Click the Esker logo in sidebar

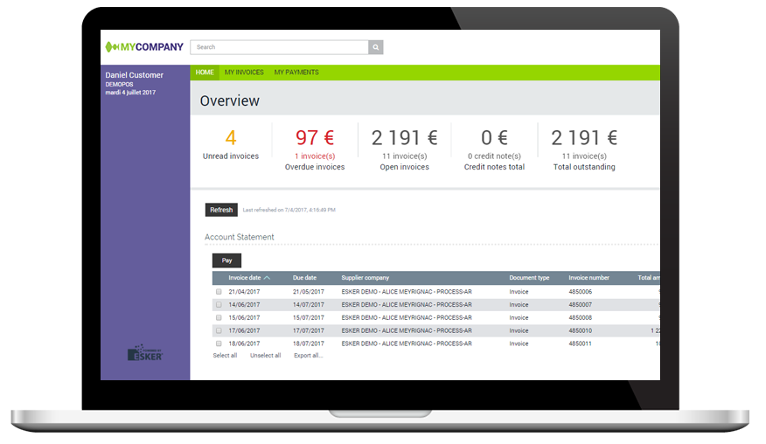click(x=145, y=352)
